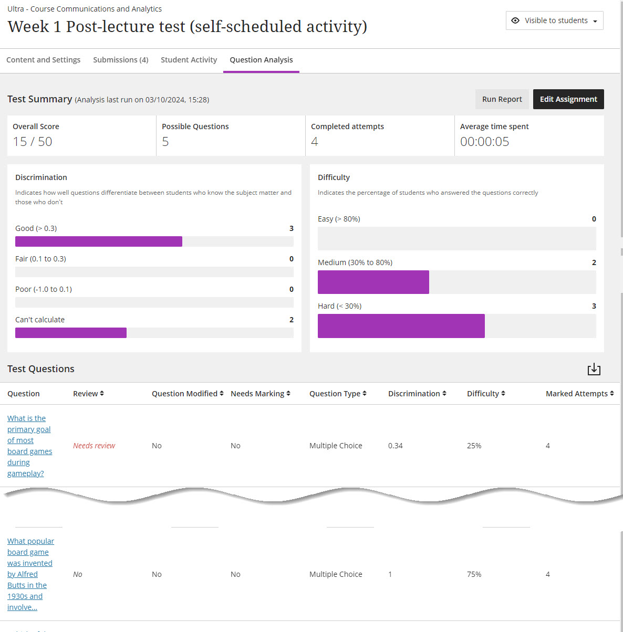Screen dimensions: 623x632
Task: Open the Submissions (4) tab
Action: pos(120,60)
